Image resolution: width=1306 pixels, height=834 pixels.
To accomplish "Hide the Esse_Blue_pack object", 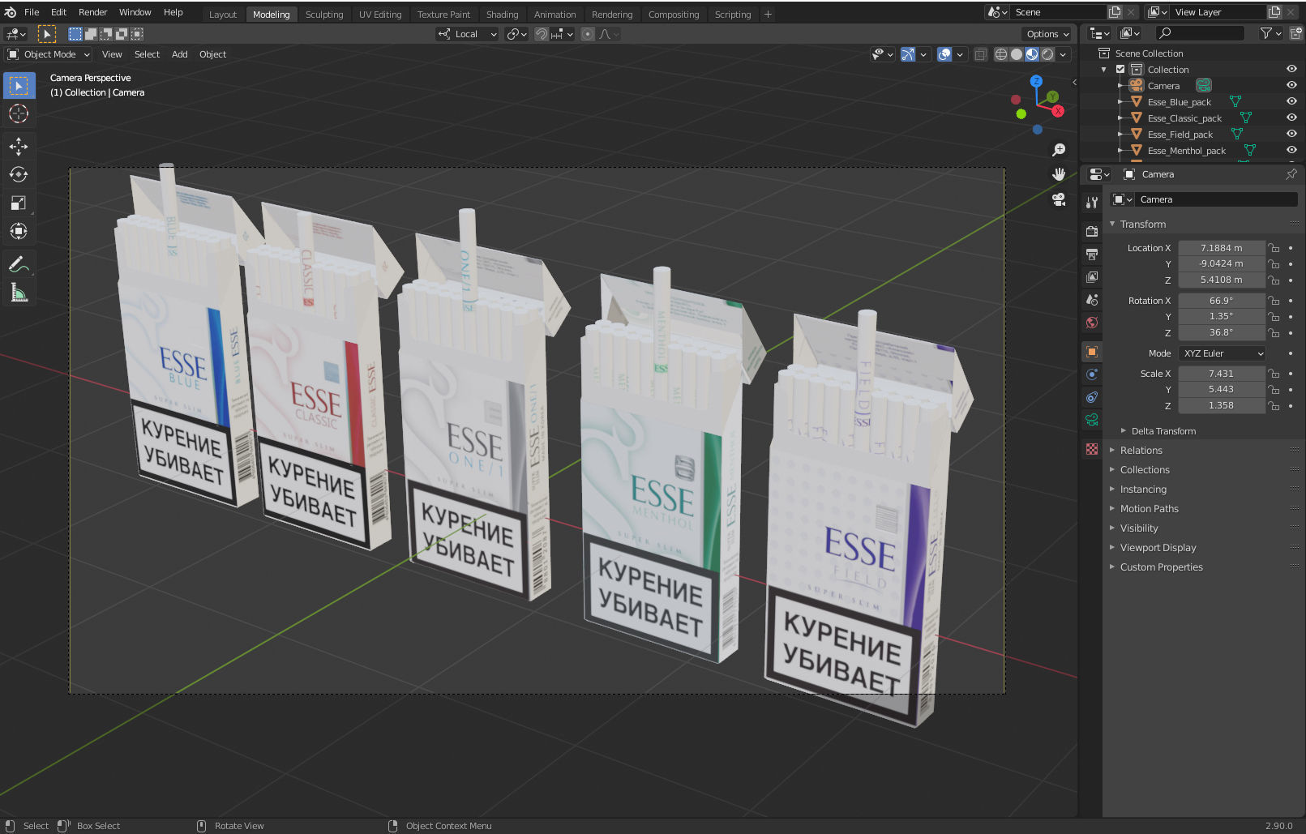I will (x=1291, y=101).
